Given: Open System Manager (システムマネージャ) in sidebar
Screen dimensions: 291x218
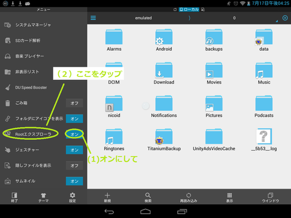Looking at the screenshot, I should [44, 25].
